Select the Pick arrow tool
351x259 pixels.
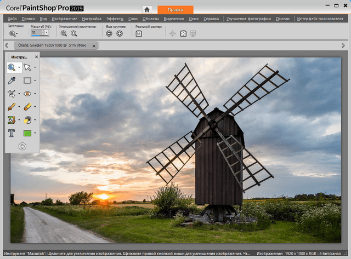coord(27,67)
